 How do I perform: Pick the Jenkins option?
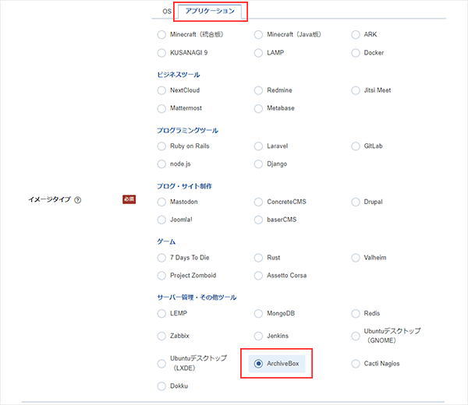tap(258, 336)
